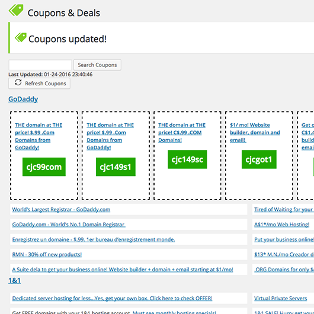The image size is (314, 314).
Task: Open deal link above the cjc99com code
Action: [x=39, y=136]
